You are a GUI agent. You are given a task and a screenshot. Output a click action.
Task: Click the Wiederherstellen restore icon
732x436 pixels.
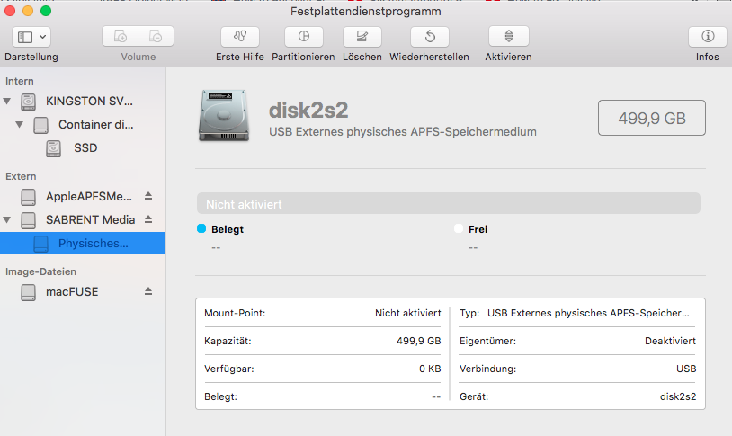click(x=429, y=37)
